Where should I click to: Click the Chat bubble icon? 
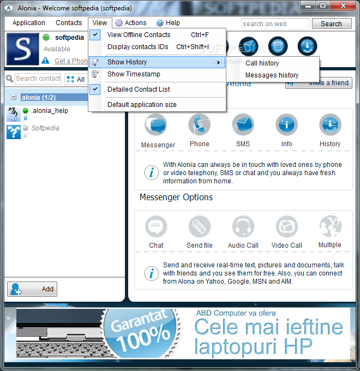pyautogui.click(x=156, y=226)
